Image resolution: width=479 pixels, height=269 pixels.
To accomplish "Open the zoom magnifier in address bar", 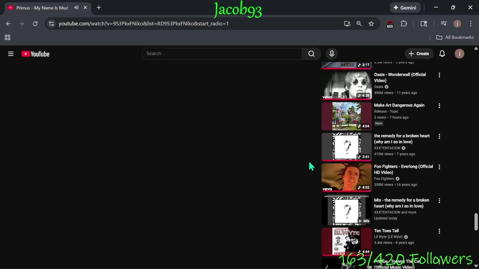I will [359, 24].
